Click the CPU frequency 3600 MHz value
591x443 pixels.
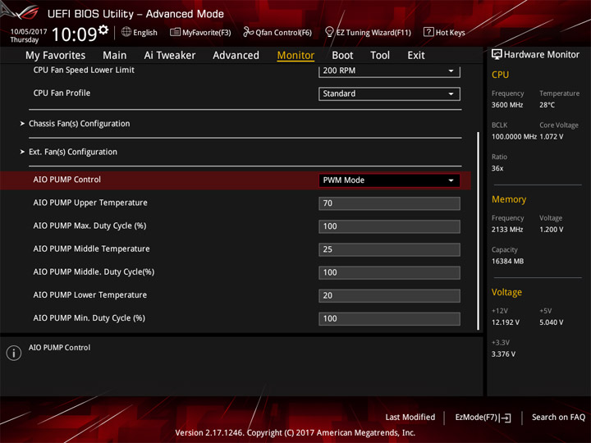click(x=507, y=105)
